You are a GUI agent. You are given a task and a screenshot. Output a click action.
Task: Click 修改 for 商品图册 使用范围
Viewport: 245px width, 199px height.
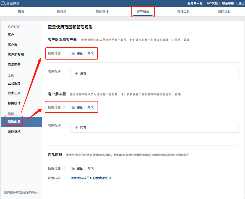click(x=91, y=168)
